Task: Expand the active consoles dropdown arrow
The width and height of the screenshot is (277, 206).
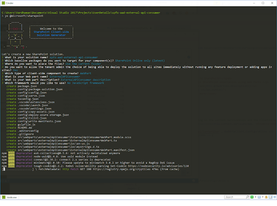Action: [263, 197]
